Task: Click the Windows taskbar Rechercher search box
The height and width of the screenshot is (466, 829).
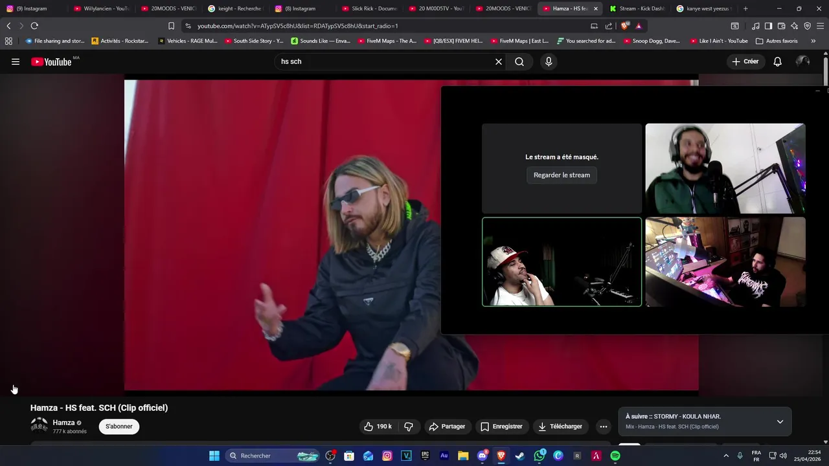Action: [272, 456]
